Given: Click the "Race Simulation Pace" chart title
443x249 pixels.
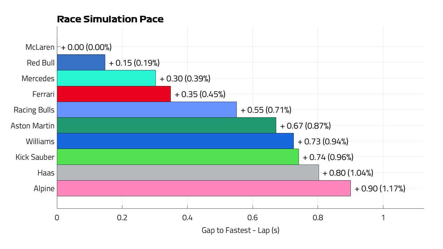Looking at the screenshot, I should (110, 19).
